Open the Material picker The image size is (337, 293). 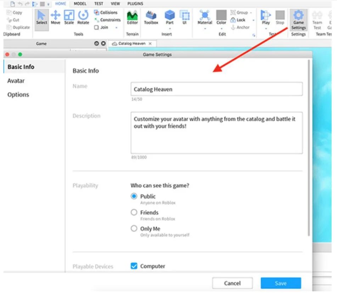pyautogui.click(x=204, y=17)
